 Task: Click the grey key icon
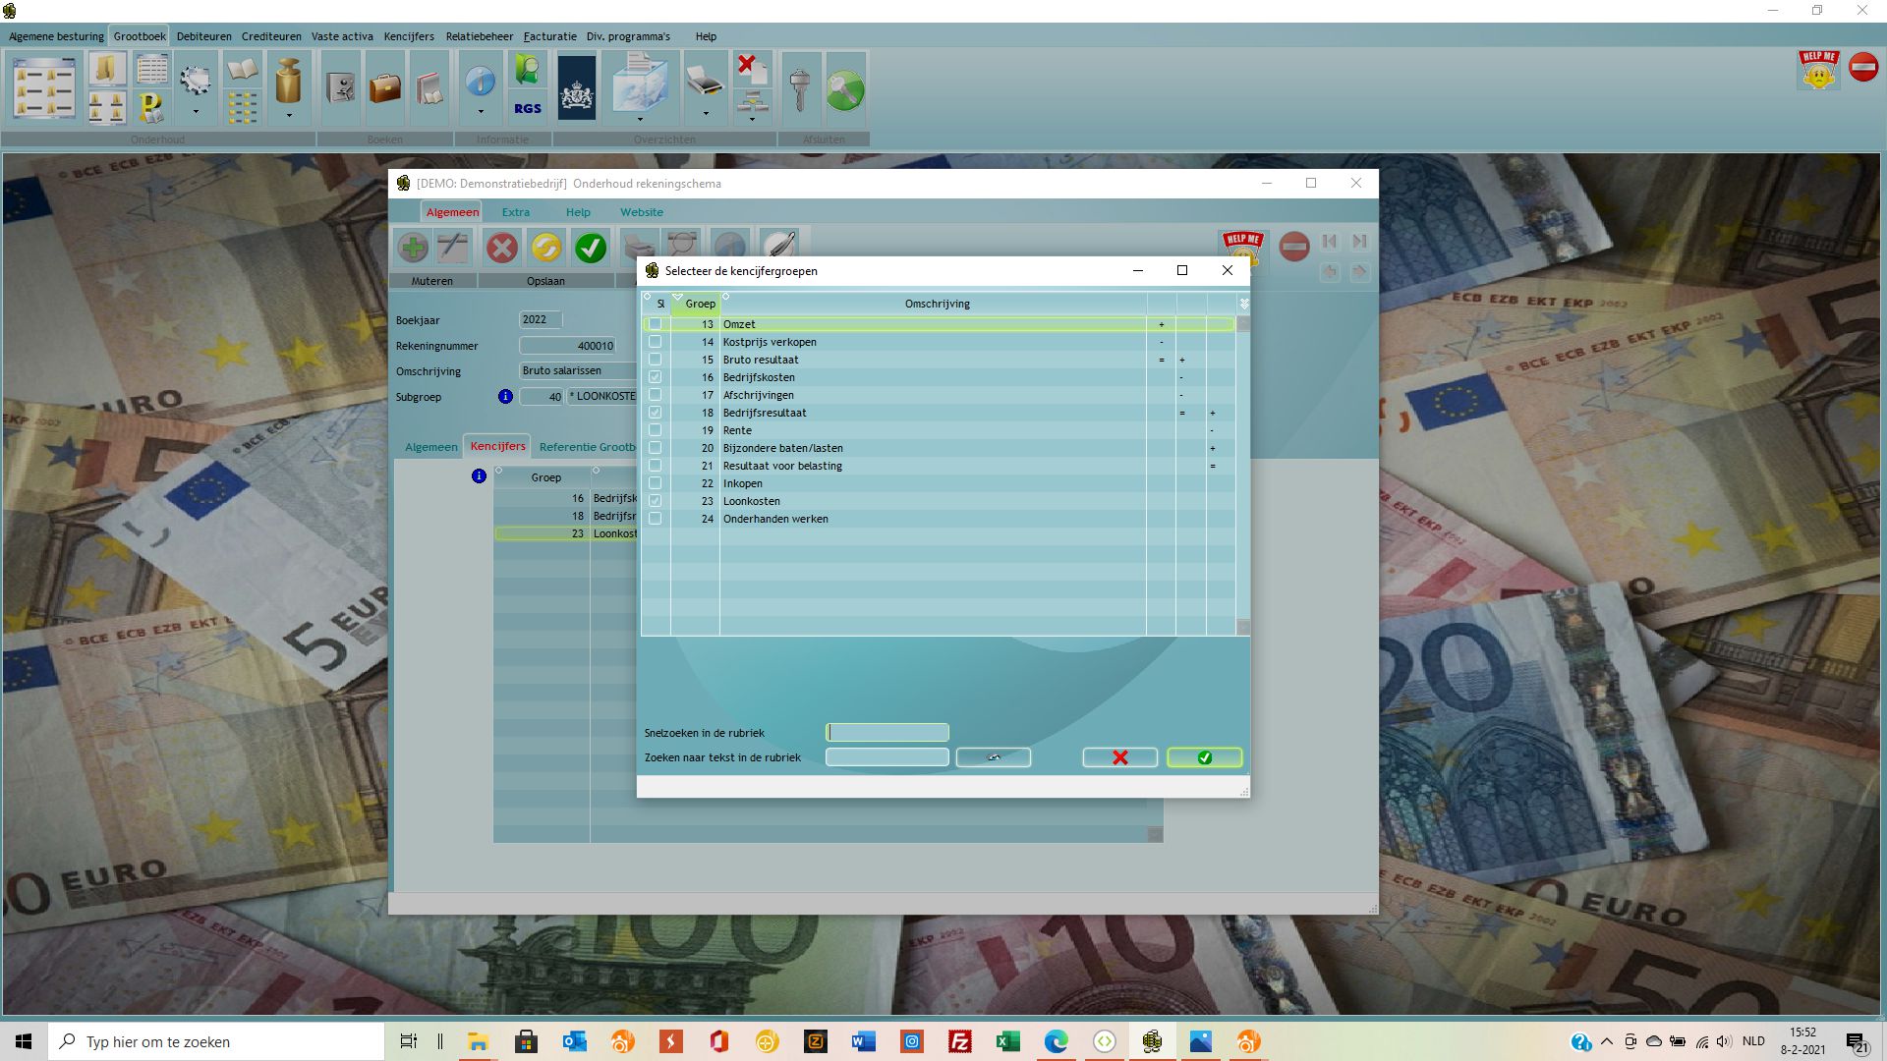[800, 88]
